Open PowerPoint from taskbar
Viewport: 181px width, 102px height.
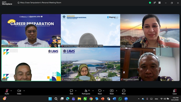coord(103,99)
